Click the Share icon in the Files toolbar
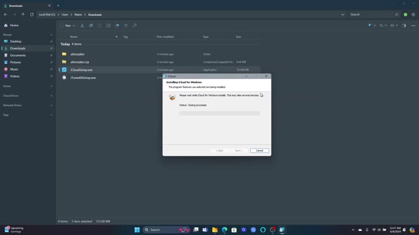Viewport: 419px width, 235px height. [x=117, y=25]
